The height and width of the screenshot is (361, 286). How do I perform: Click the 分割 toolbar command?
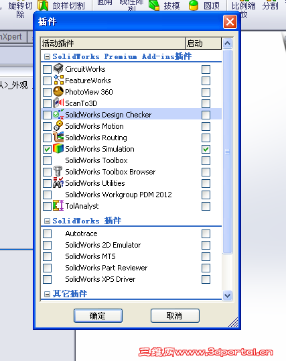271,5
